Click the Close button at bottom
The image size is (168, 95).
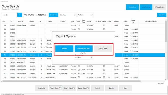tap(125, 88)
